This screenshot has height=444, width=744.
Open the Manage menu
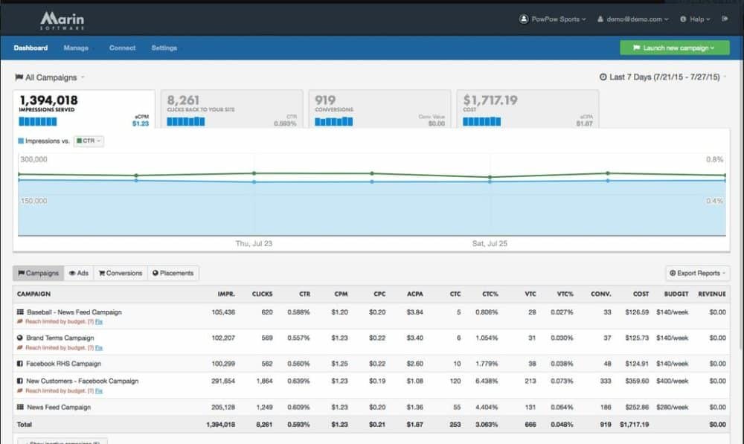76,48
